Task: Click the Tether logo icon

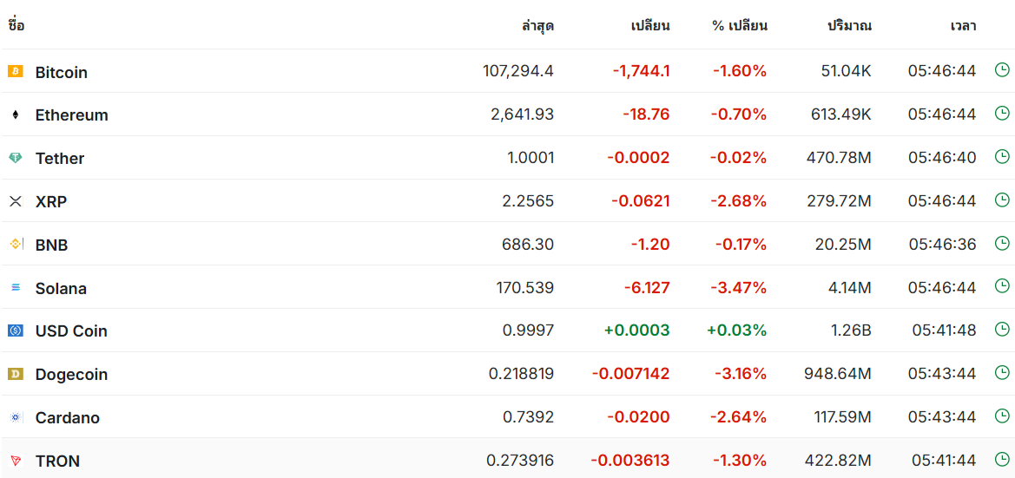Action: (16, 158)
